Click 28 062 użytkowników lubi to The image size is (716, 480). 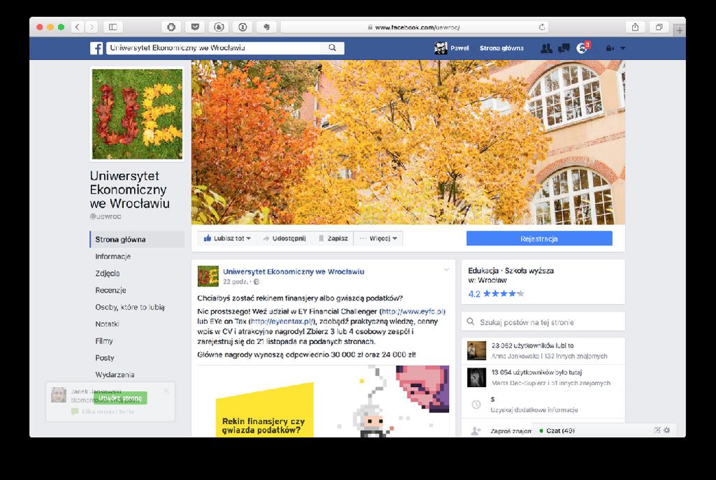[x=532, y=345]
